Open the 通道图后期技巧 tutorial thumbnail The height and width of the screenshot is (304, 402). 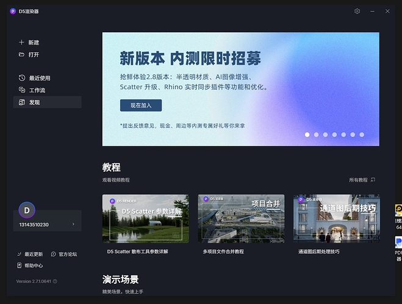(x=337, y=219)
